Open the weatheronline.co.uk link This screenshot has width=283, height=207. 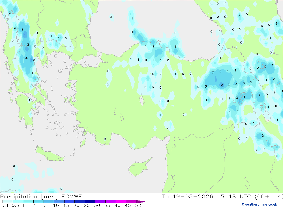click(x=259, y=204)
